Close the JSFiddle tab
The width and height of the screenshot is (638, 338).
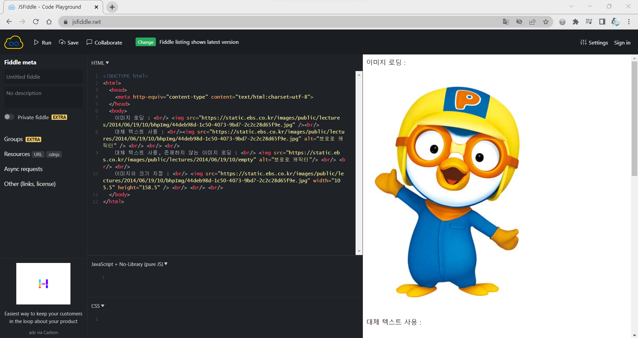96,7
